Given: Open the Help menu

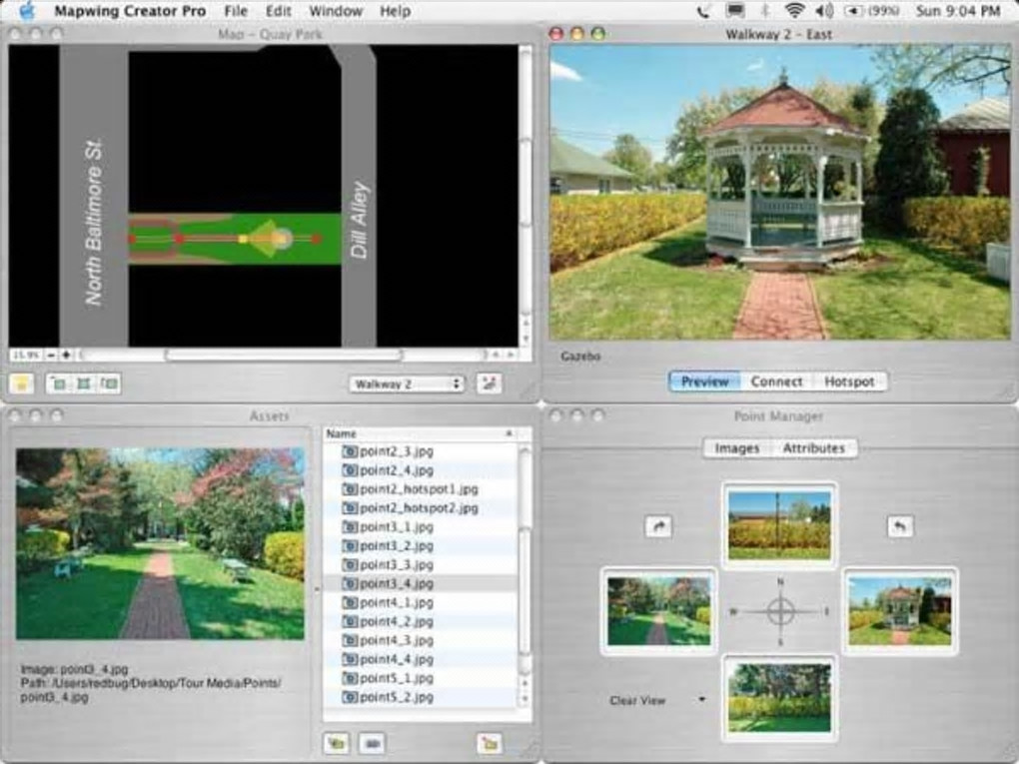Looking at the screenshot, I should [x=396, y=11].
